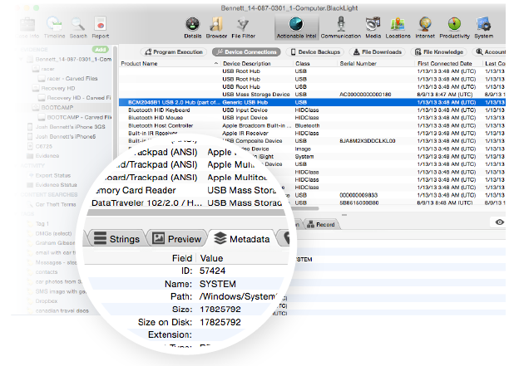Open the System view
509x366 pixels.
point(484,28)
